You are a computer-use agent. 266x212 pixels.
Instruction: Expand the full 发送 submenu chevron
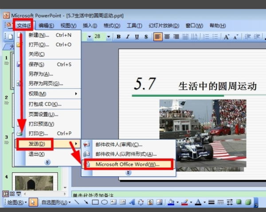coord(128,172)
